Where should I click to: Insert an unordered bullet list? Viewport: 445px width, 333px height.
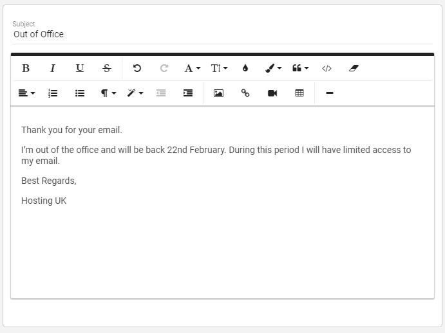point(80,93)
